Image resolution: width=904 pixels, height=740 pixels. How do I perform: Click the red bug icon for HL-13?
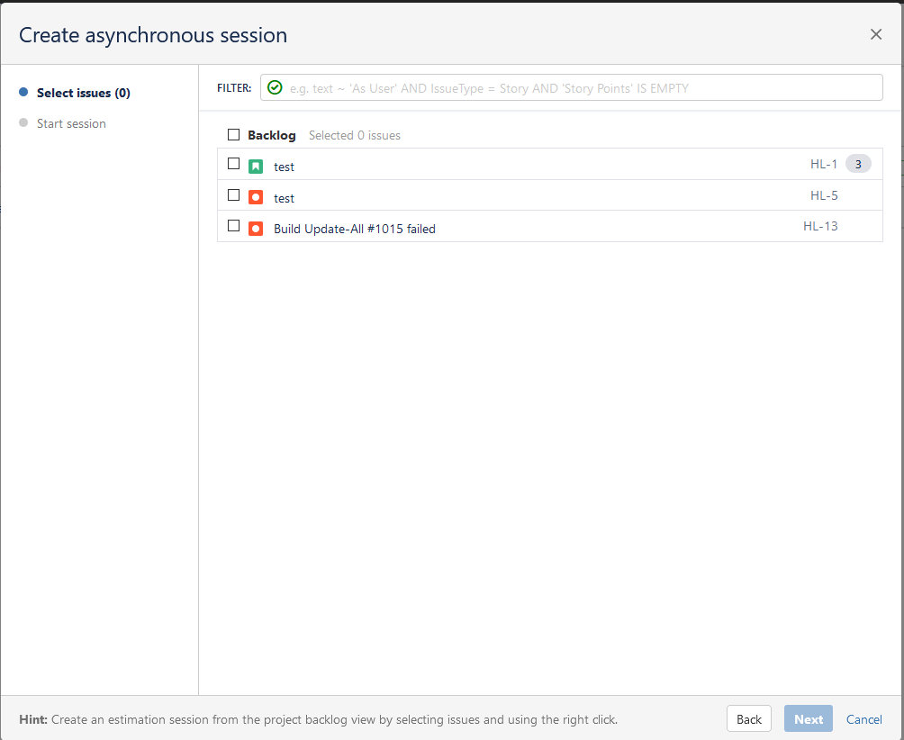click(x=256, y=229)
